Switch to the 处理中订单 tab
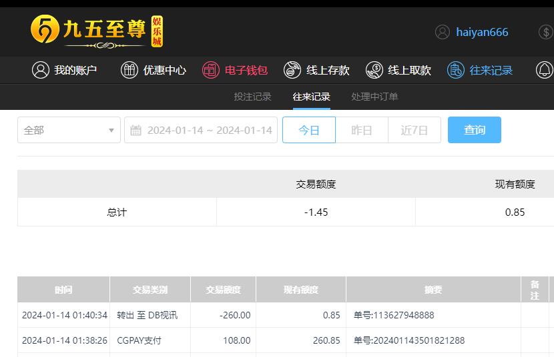554x357 pixels. click(x=375, y=97)
